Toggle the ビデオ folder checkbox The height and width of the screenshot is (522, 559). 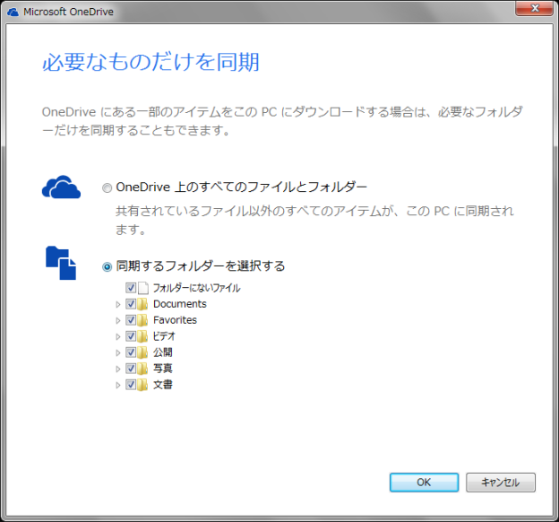pyautogui.click(x=131, y=336)
